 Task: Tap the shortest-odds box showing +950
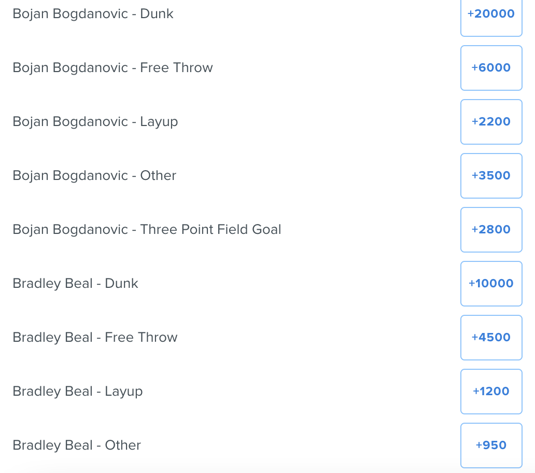(491, 445)
